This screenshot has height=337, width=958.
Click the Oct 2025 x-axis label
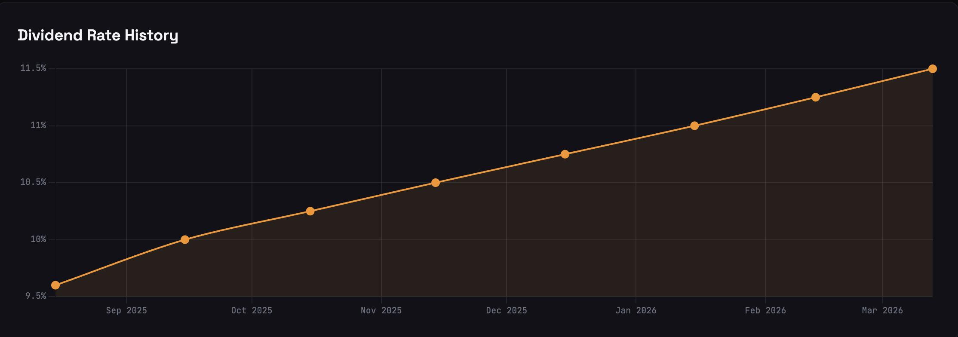click(x=252, y=310)
